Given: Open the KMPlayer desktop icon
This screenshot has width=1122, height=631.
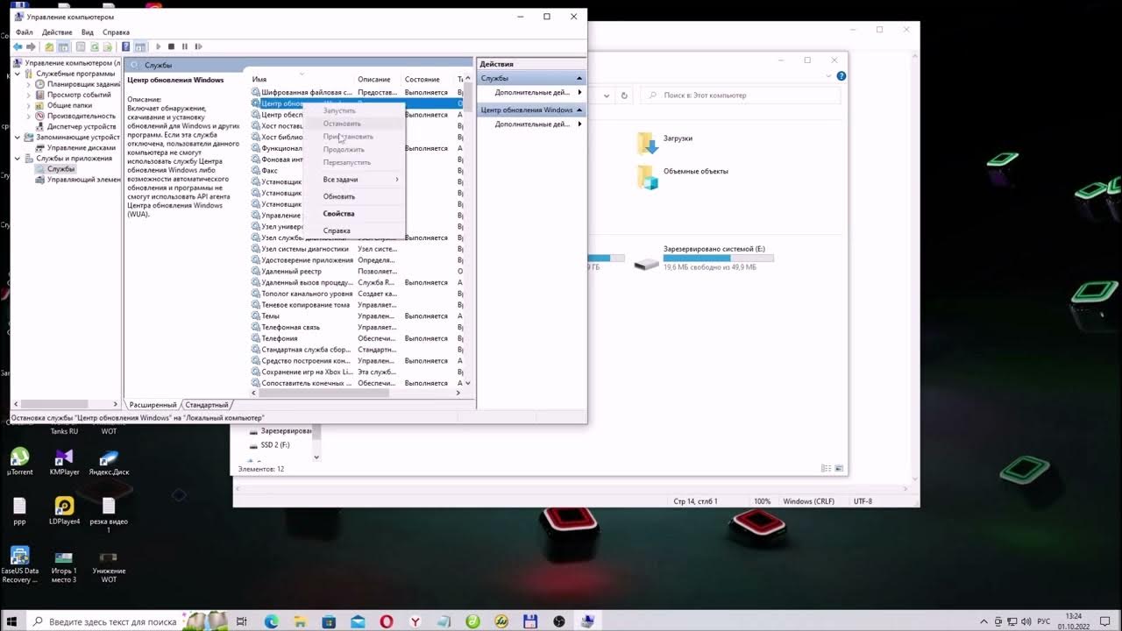Looking at the screenshot, I should (64, 461).
